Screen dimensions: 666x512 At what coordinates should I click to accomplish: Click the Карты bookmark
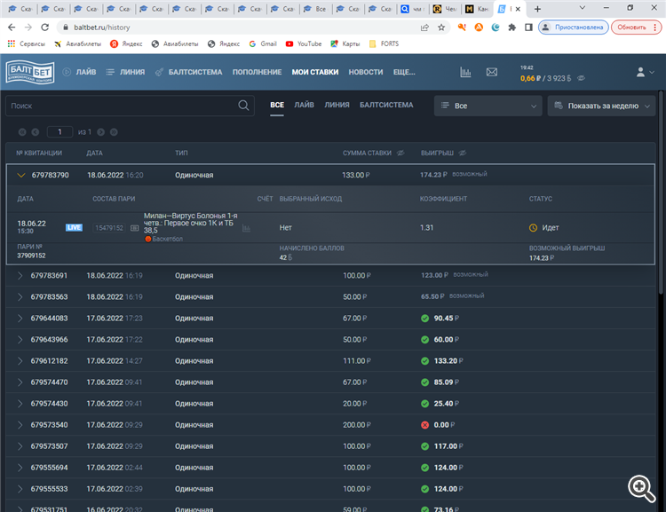click(345, 43)
